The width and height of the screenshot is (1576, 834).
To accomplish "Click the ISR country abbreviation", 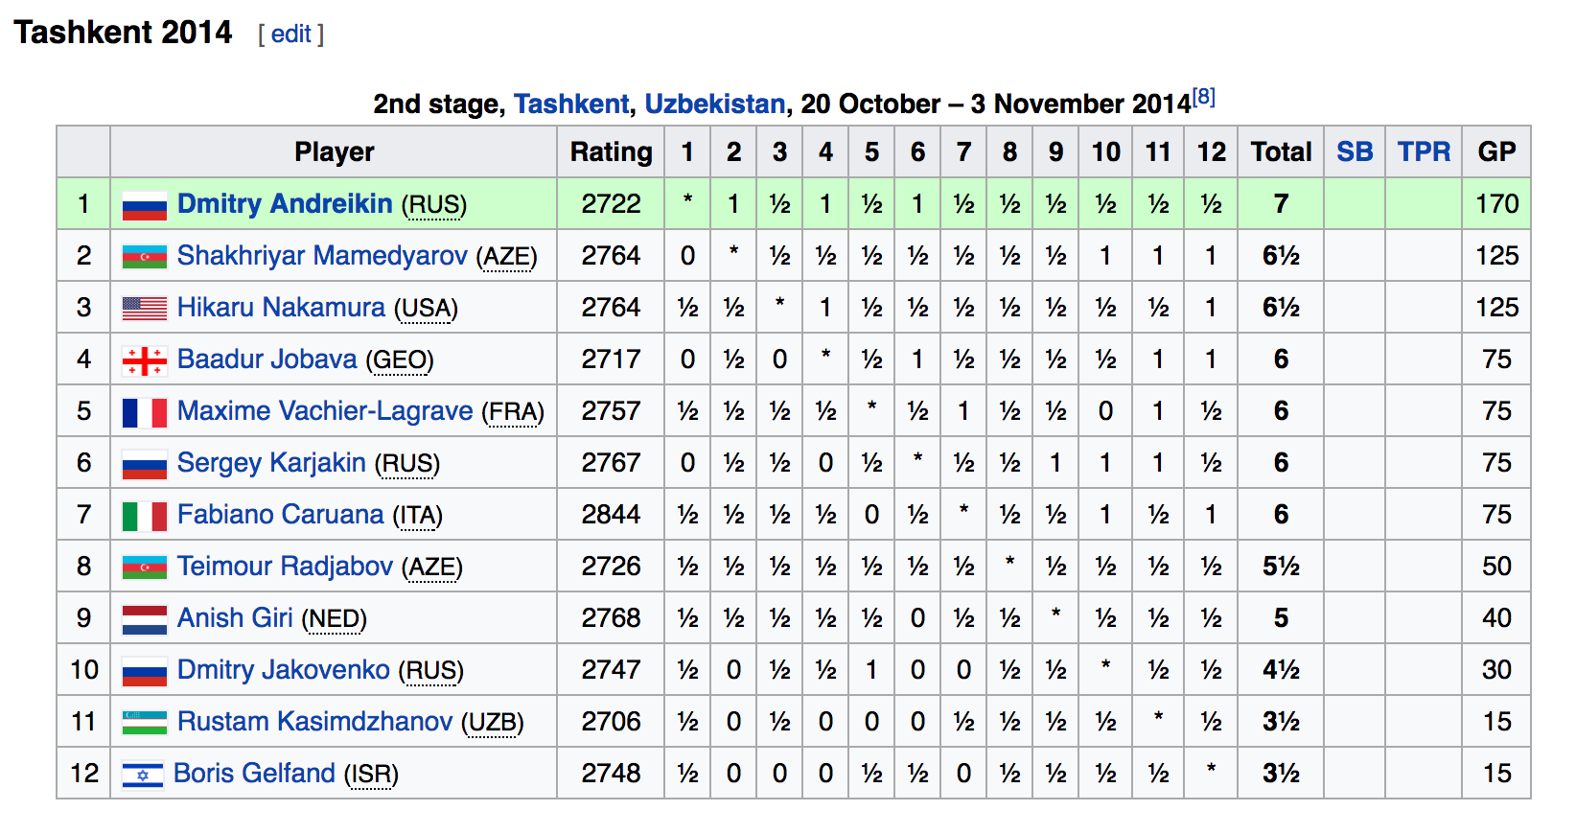I will click(371, 775).
